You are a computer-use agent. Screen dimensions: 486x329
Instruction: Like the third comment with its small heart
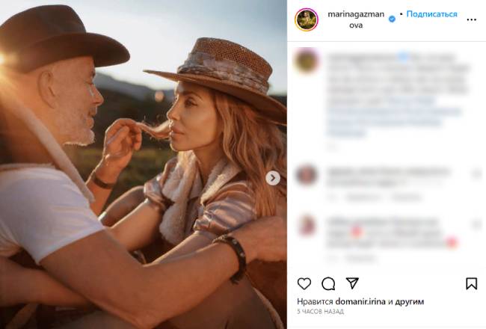476,224
